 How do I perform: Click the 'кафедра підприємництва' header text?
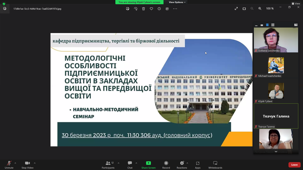tap(116, 41)
